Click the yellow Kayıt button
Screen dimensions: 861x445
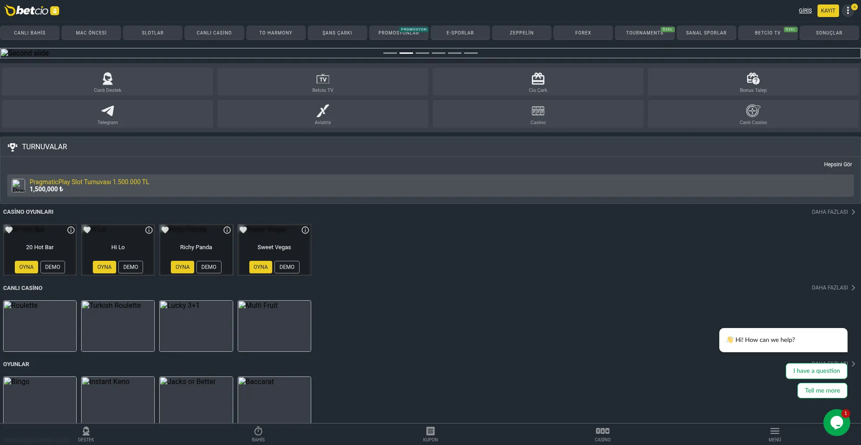(x=828, y=11)
